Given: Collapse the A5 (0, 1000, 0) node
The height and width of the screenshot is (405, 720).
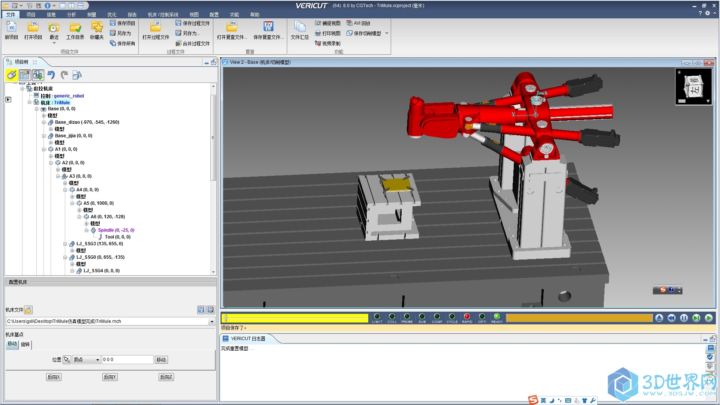Looking at the screenshot, I should coord(72,203).
